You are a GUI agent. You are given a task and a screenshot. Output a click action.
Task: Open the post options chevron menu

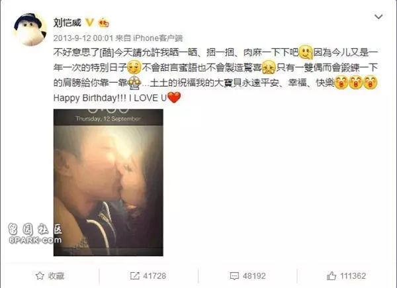[378, 17]
